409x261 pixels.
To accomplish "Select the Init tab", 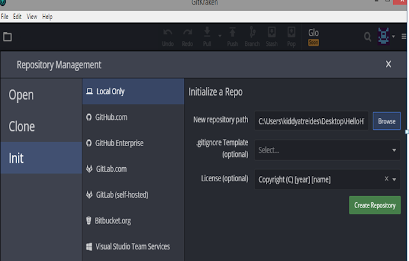I will tap(41, 158).
